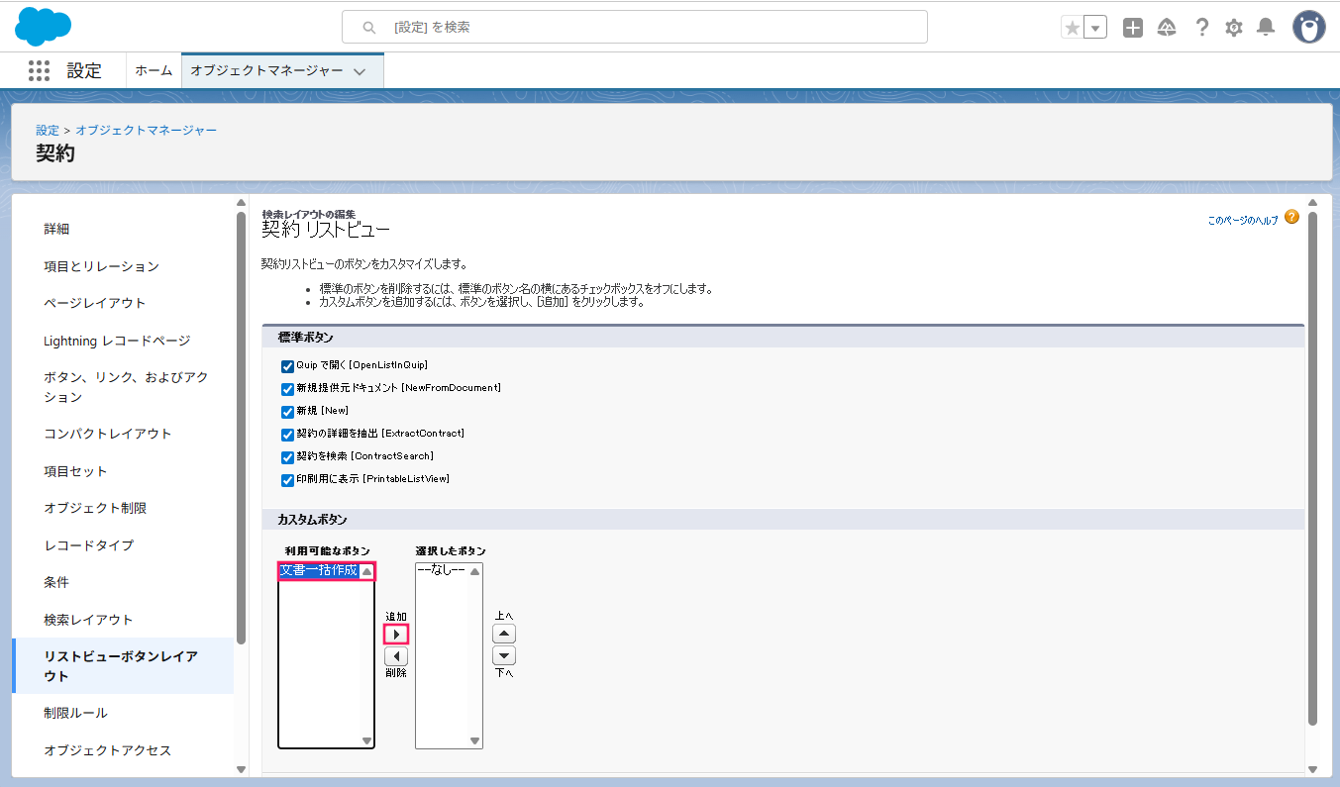This screenshot has height=787, width=1340.
Task: Open このページのヘルプ link
Action: click(x=1243, y=220)
